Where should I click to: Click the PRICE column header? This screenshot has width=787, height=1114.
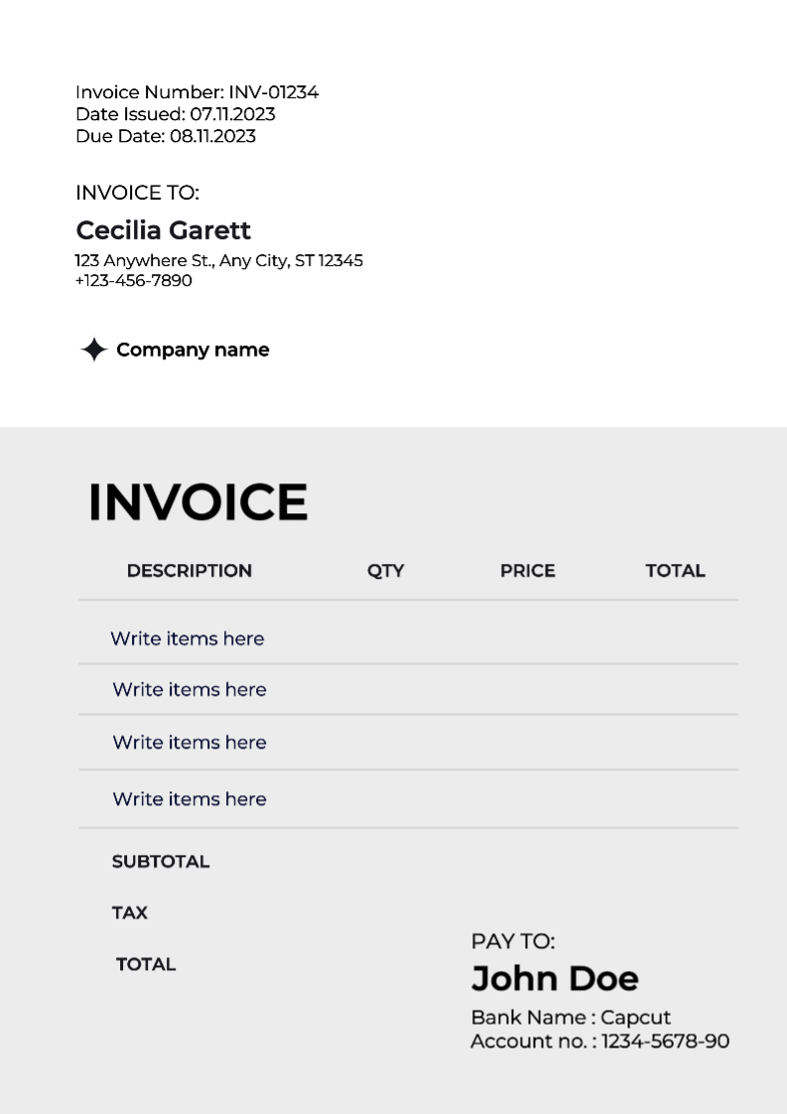[527, 571]
